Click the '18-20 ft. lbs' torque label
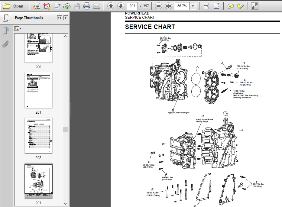282x207 pixels. tap(153, 192)
